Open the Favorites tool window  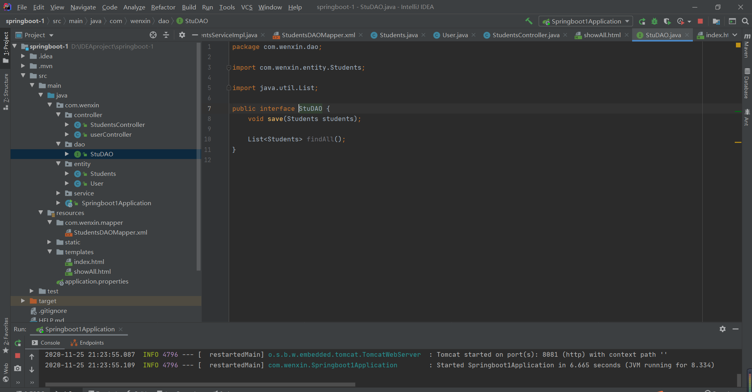click(x=6, y=335)
